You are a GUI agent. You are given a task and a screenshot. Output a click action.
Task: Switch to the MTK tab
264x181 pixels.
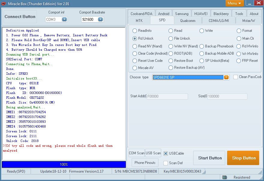tap(139, 20)
